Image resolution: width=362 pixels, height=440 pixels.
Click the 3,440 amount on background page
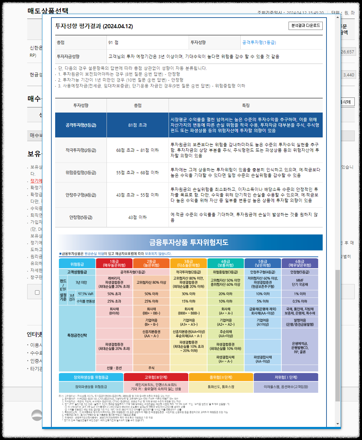(349, 75)
